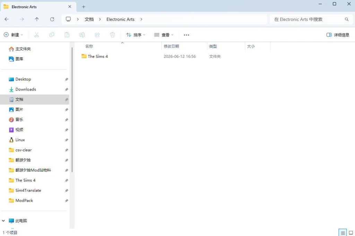Open 音乐 in the sidebar
This screenshot has width=355, height=236.
pos(19,120)
